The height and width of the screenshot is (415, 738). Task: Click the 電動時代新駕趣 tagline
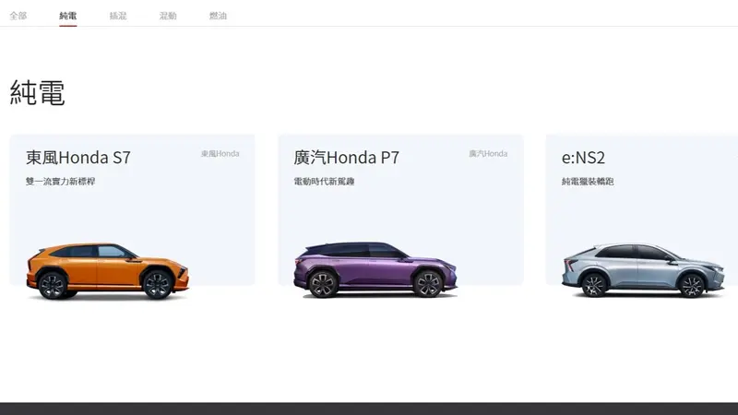[325, 181]
